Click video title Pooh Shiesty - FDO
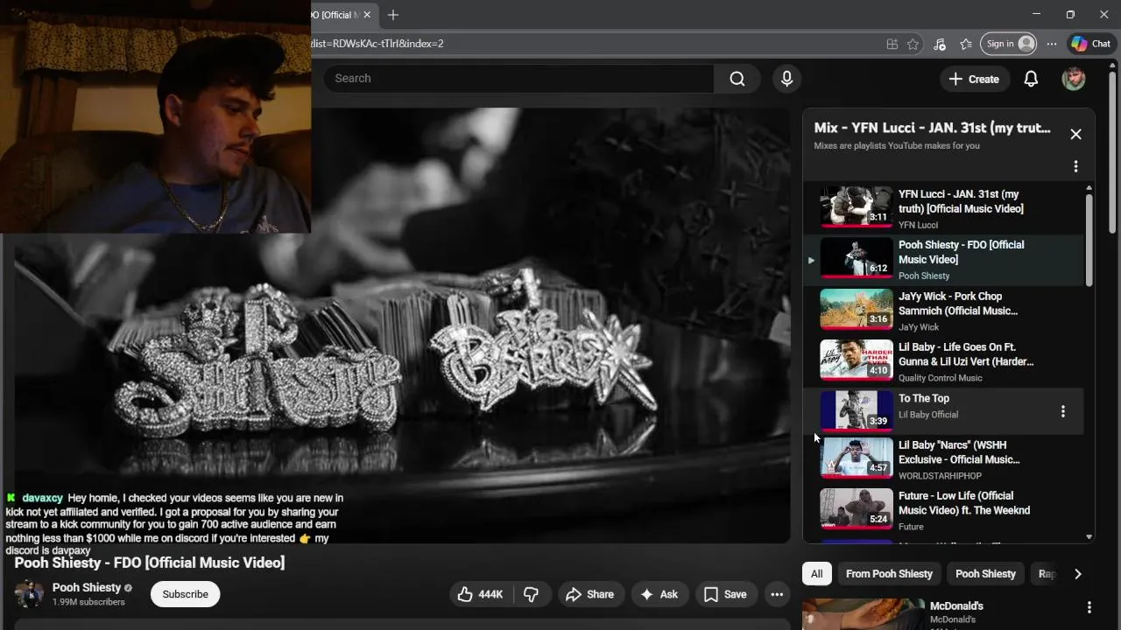Image resolution: width=1121 pixels, height=630 pixels. pyautogui.click(x=150, y=563)
